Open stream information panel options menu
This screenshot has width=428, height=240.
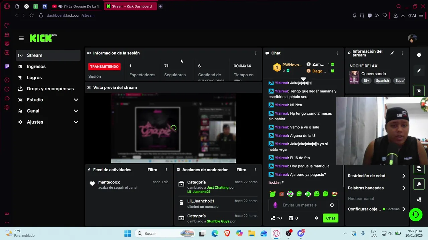pyautogui.click(x=402, y=53)
